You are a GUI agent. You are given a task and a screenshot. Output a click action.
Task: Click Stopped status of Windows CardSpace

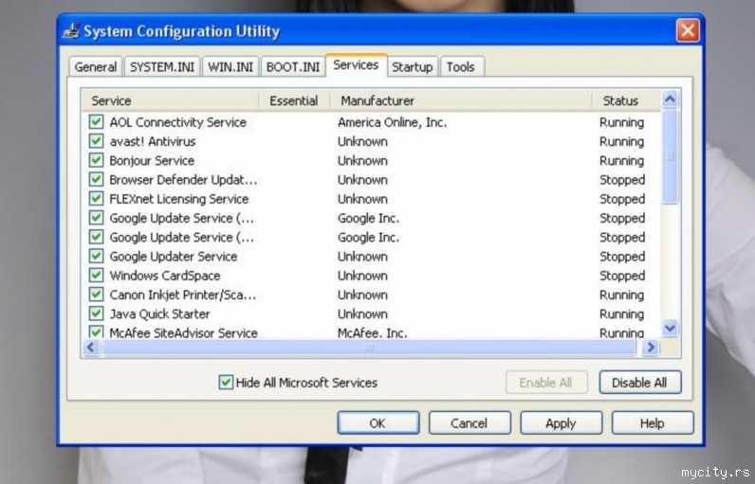click(622, 276)
